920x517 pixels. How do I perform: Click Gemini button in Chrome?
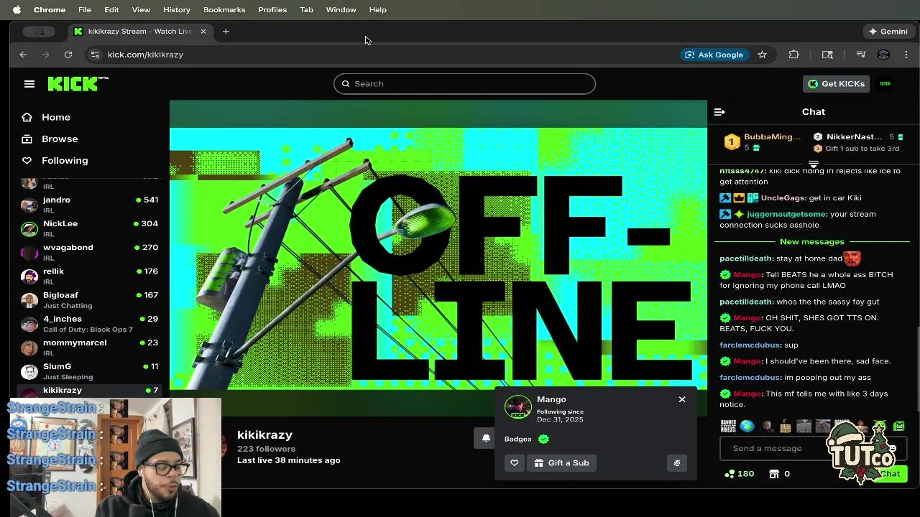pyautogui.click(x=888, y=31)
